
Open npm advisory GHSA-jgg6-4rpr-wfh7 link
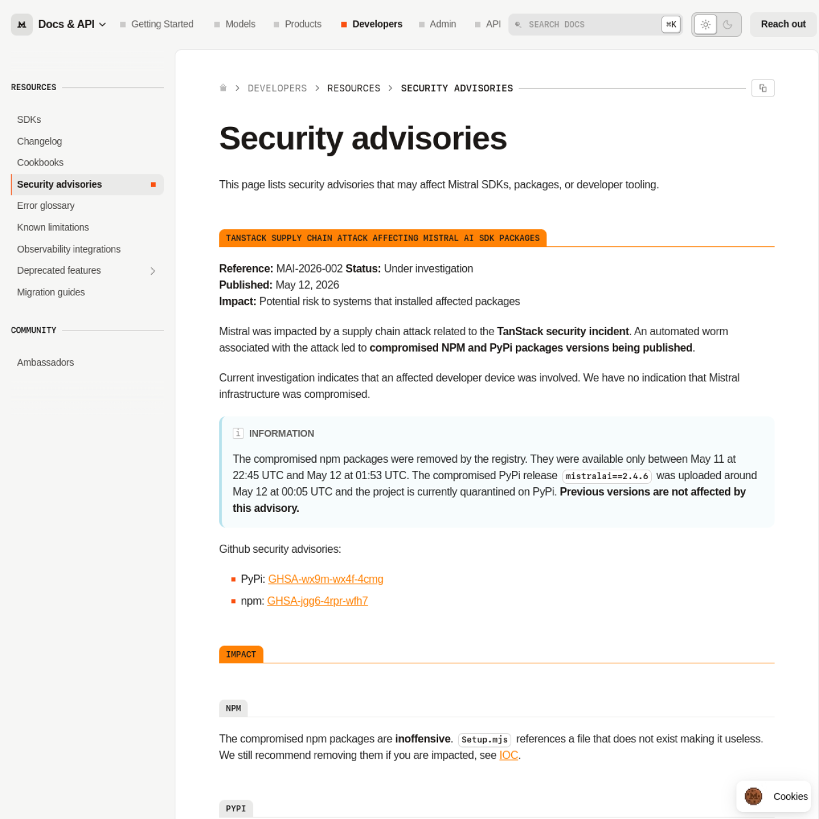tap(318, 601)
